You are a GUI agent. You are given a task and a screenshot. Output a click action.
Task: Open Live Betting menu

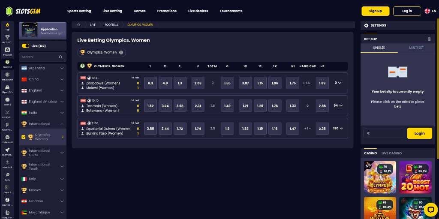112,11
